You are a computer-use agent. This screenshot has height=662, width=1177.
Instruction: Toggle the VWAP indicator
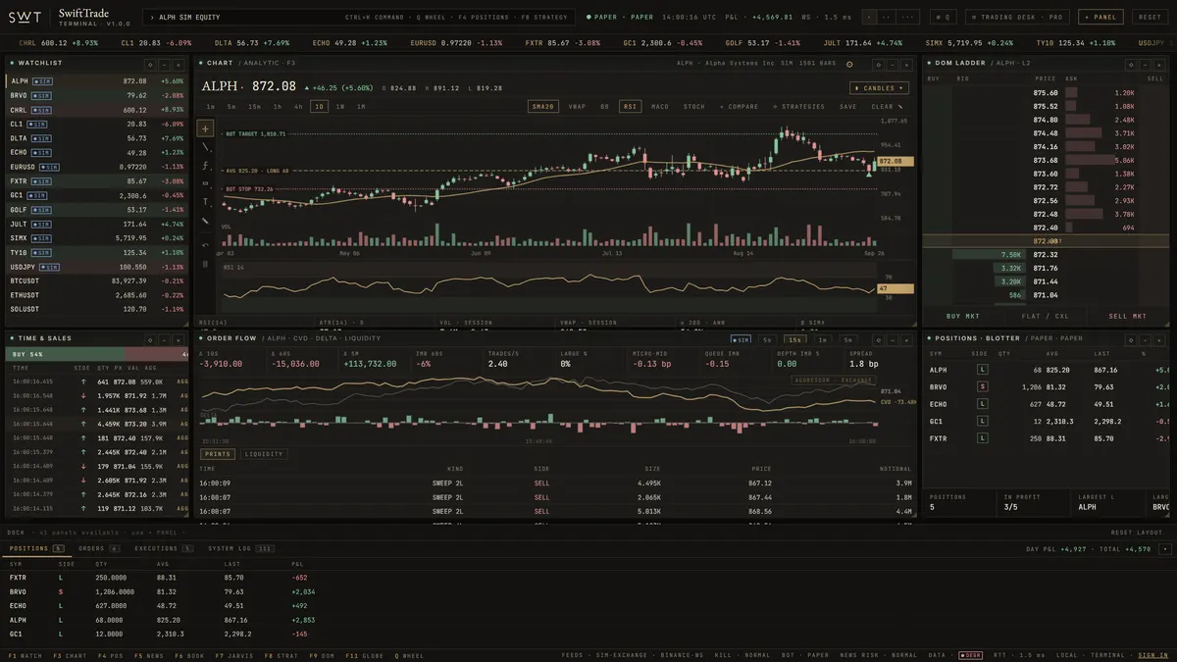click(x=576, y=106)
